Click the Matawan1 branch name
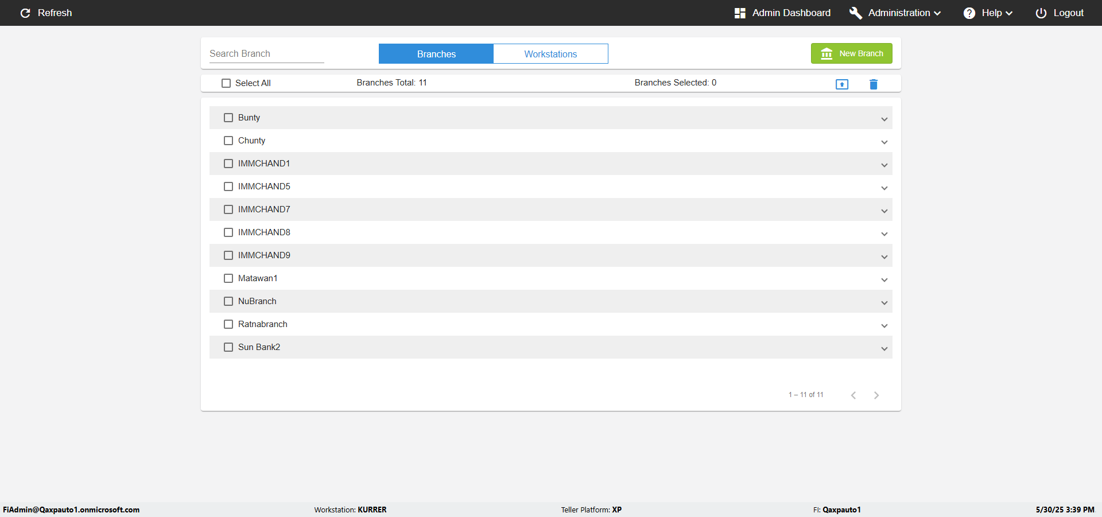Image resolution: width=1102 pixels, height=517 pixels. 258,278
